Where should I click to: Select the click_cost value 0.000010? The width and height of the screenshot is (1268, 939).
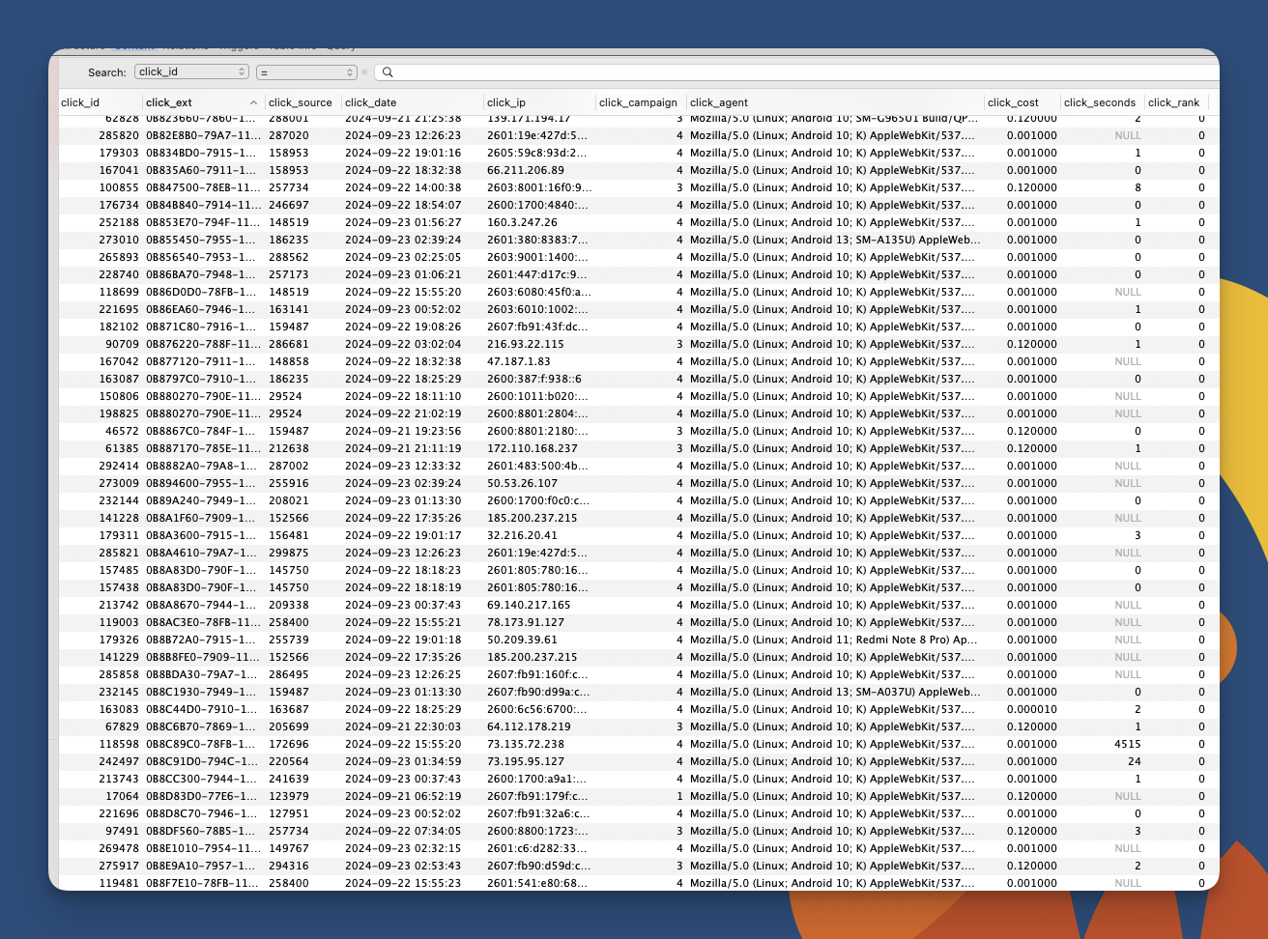1031,709
